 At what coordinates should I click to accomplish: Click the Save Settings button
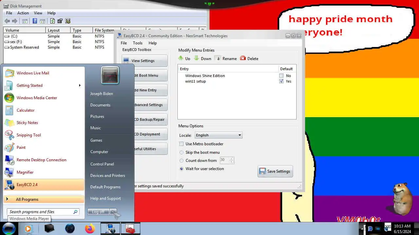coord(275,171)
